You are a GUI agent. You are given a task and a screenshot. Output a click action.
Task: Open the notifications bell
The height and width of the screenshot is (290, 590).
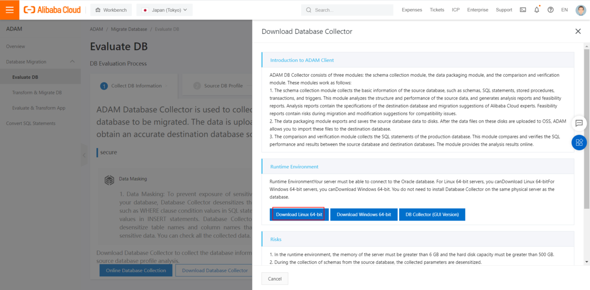click(536, 10)
